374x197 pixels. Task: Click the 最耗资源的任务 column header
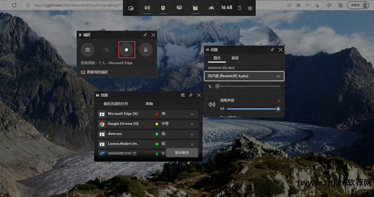click(x=116, y=104)
